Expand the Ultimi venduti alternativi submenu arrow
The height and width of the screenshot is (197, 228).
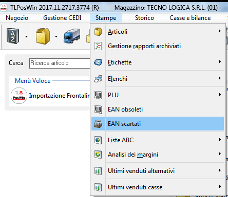click(220, 170)
